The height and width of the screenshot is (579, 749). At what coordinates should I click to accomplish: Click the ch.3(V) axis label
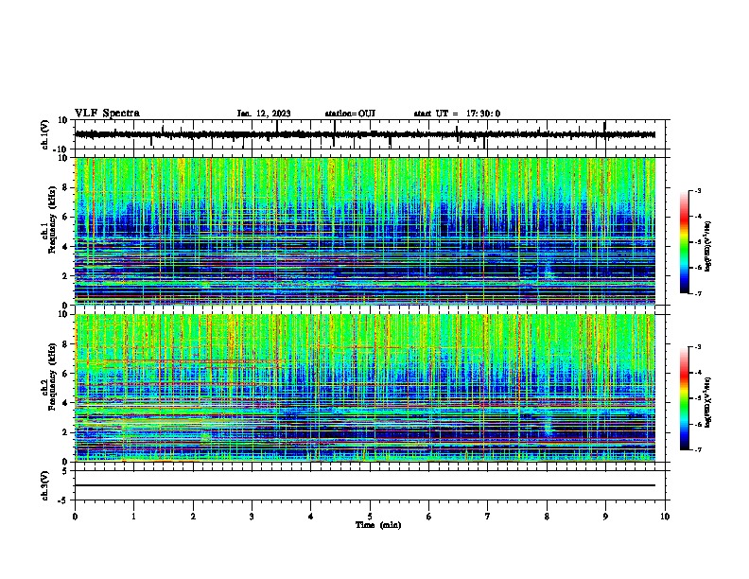[x=45, y=485]
